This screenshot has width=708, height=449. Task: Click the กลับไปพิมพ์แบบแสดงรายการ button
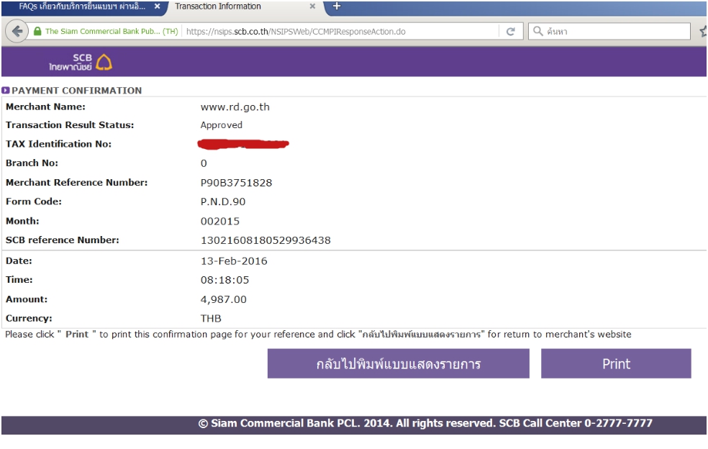click(x=399, y=363)
